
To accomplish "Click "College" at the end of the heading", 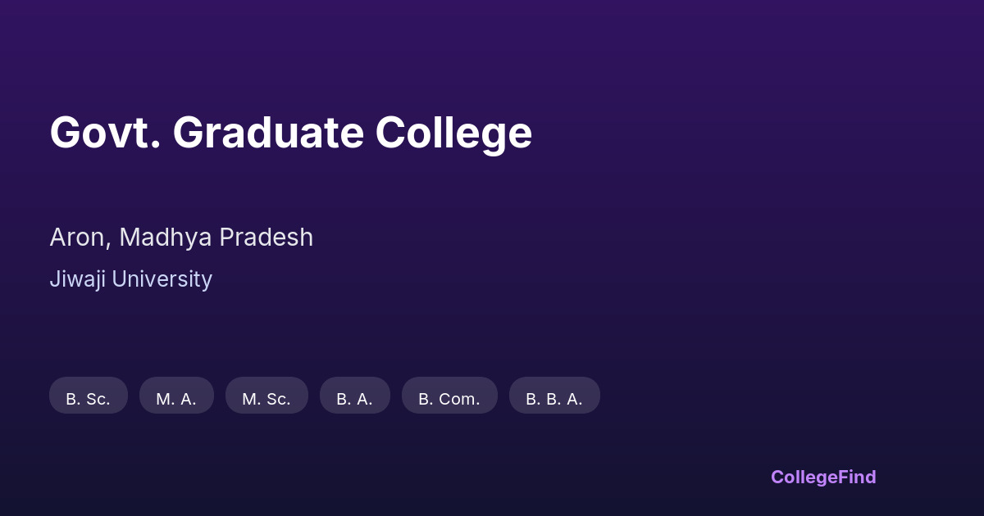I will [453, 133].
